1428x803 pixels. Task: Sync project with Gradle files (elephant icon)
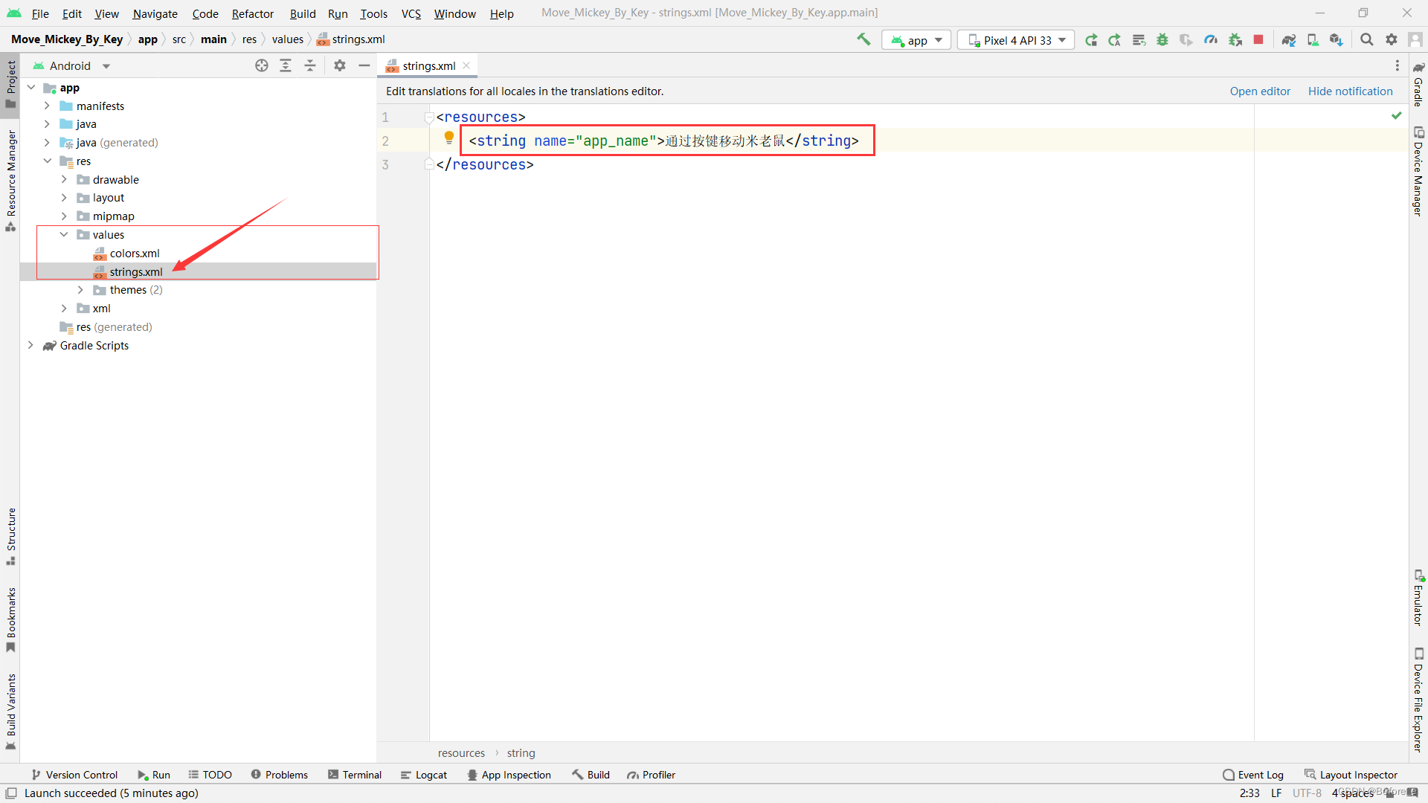tap(1289, 40)
